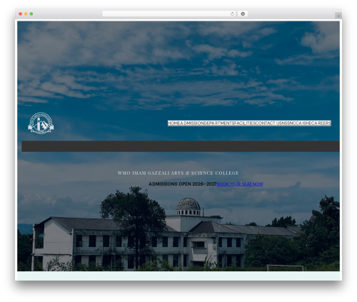Reload the page with the refresh icon
This screenshot has height=302, width=357.
tap(232, 14)
